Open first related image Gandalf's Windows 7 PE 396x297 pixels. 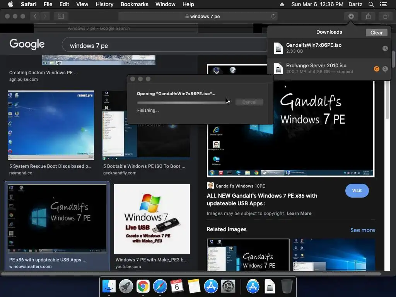pyautogui.click(x=248, y=254)
